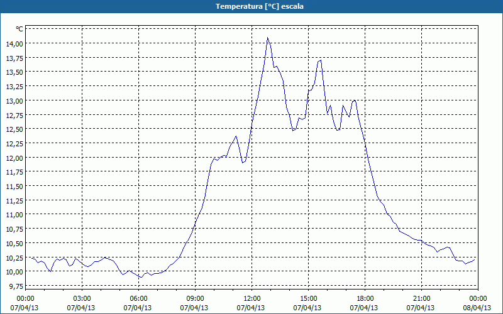
Task: Click the 18:00 time axis label
Action: tap(365, 299)
